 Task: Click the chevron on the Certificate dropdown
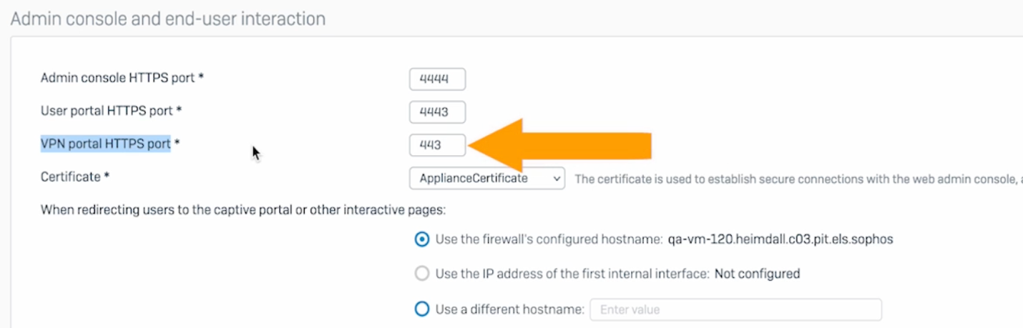[x=557, y=179]
